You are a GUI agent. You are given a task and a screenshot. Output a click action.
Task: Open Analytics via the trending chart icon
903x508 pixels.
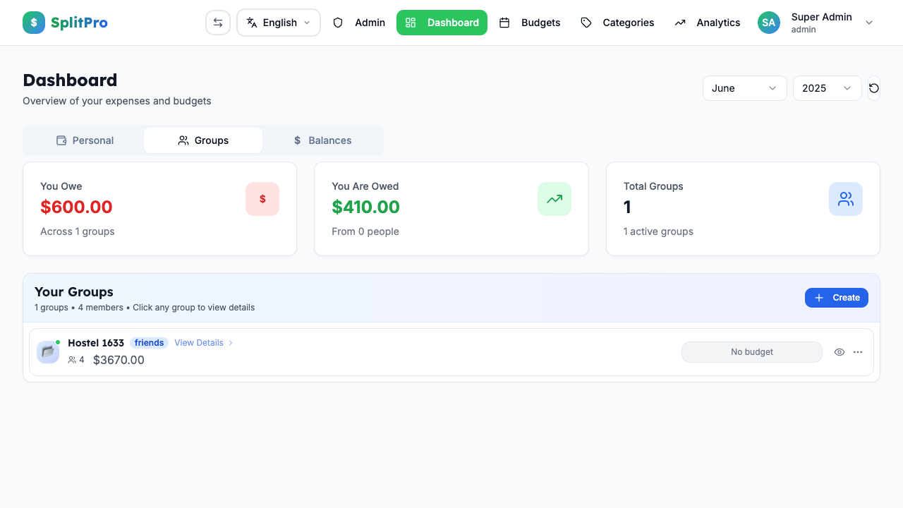coord(680,23)
